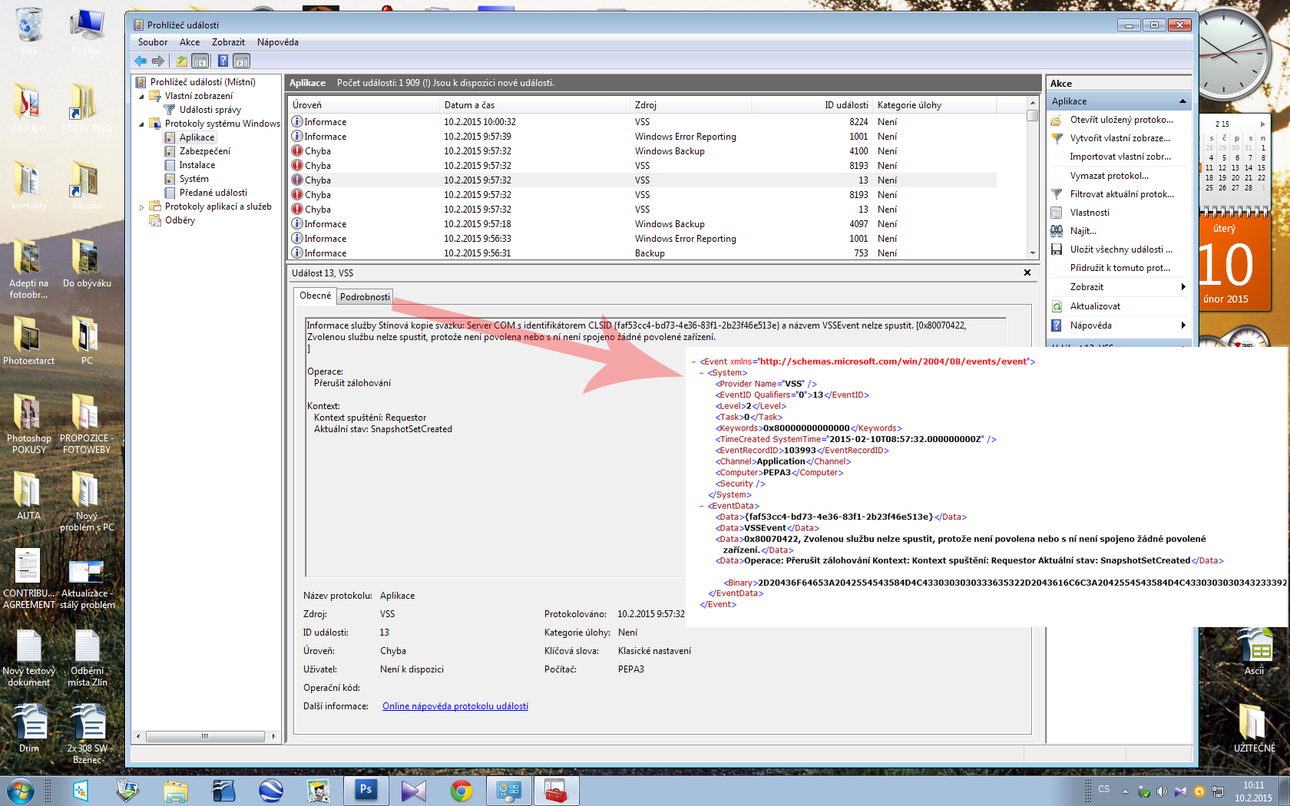Click the Odběry folder icon in the tree
The image size is (1290, 806).
point(155,220)
